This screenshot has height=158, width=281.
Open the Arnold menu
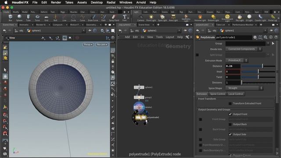point(141,3)
